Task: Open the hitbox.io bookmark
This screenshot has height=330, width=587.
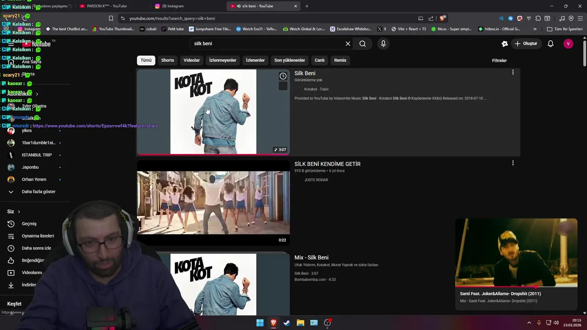Action: 499,29
